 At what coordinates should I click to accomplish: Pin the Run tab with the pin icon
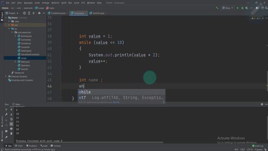click(x=6, y=137)
